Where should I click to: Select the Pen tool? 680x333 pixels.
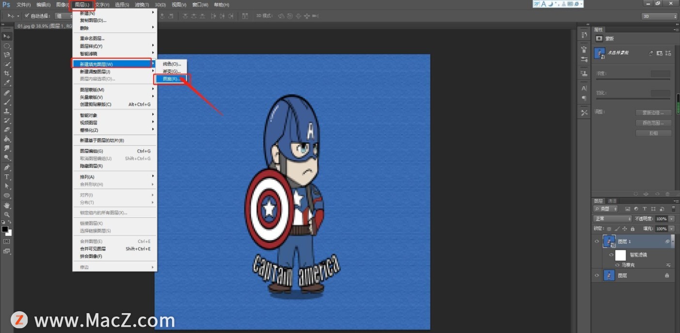pos(7,167)
